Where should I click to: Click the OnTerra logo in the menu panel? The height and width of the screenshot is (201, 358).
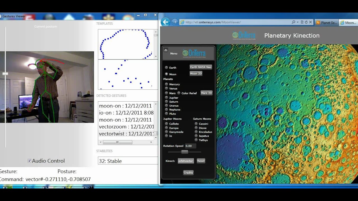click(x=194, y=53)
